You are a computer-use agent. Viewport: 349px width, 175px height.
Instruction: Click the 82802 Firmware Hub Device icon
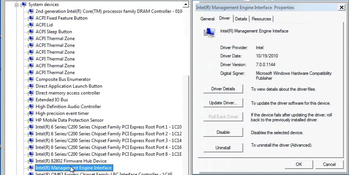[x=31, y=161]
